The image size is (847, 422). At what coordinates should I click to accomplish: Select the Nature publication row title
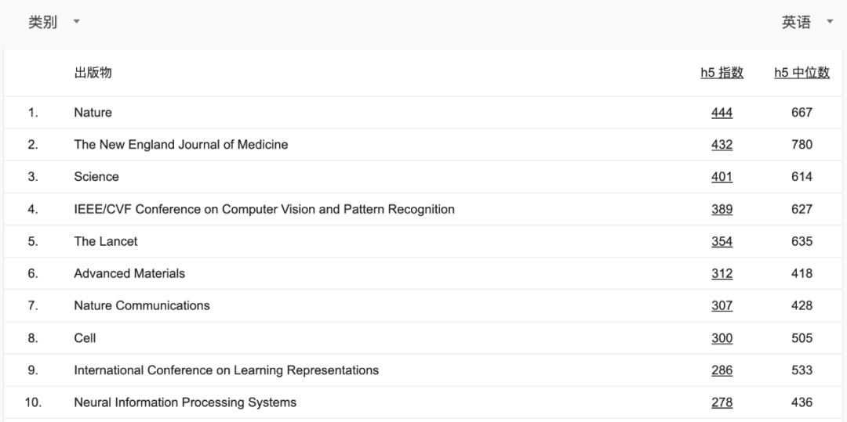[93, 113]
